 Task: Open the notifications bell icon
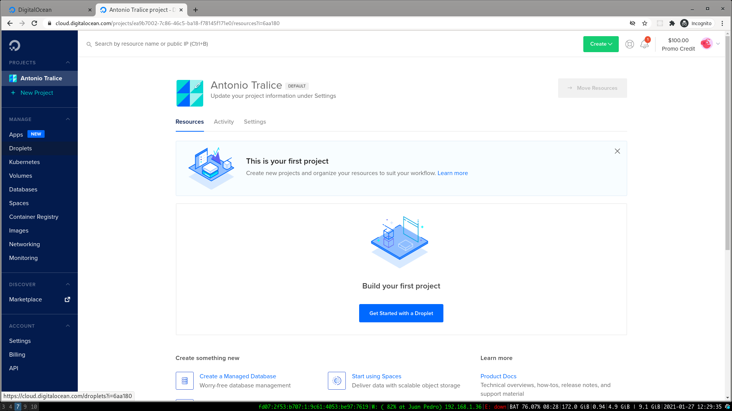coord(644,44)
